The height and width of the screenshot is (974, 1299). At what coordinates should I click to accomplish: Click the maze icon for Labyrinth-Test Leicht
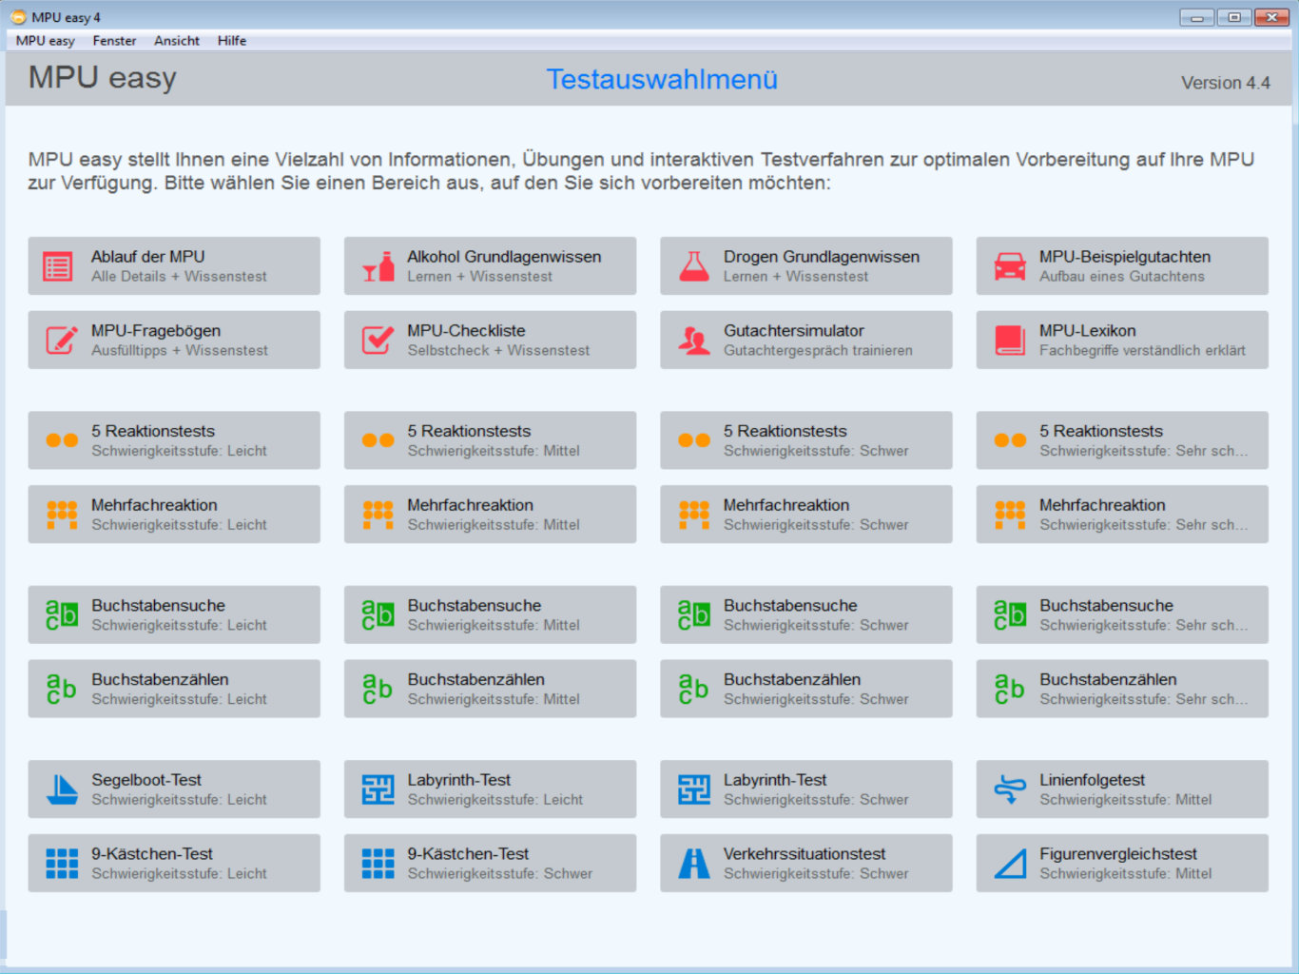click(378, 789)
